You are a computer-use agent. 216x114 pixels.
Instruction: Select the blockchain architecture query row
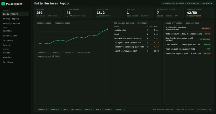137,38
